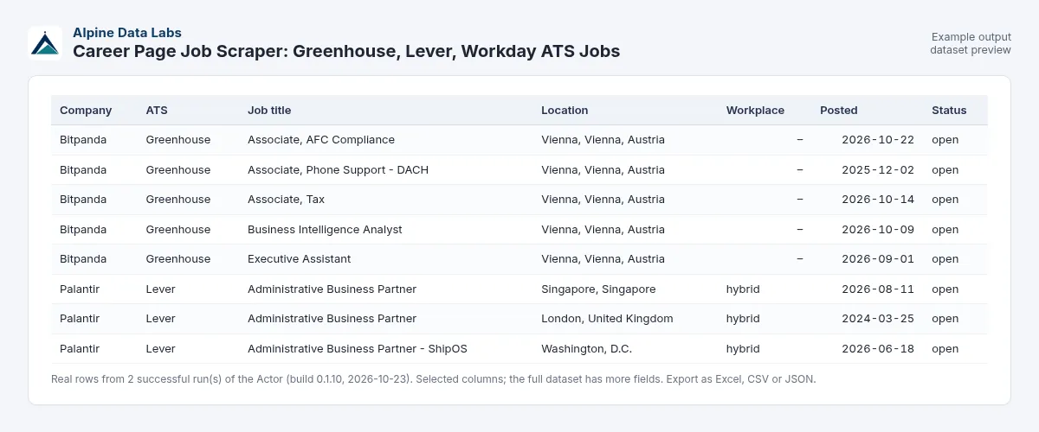Click Vienna location in AFC Compliance row
This screenshot has height=432, width=1039.
[603, 140]
